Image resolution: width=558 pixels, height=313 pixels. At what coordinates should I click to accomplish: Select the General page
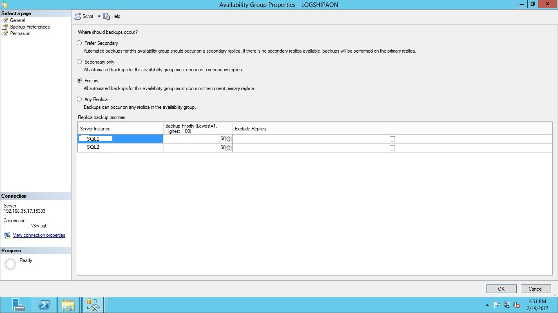(x=18, y=20)
